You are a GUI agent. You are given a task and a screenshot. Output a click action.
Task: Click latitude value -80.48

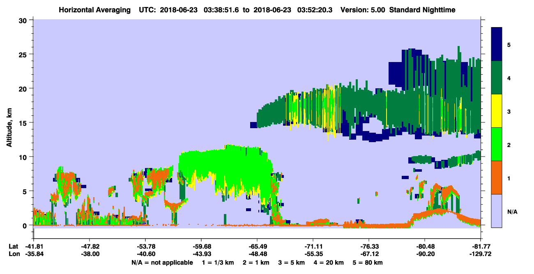tap(425, 246)
